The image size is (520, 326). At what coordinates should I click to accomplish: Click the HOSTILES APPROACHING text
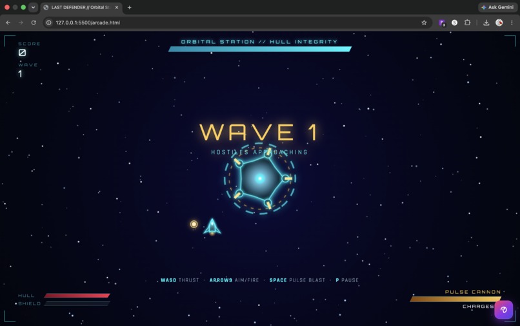coord(259,152)
